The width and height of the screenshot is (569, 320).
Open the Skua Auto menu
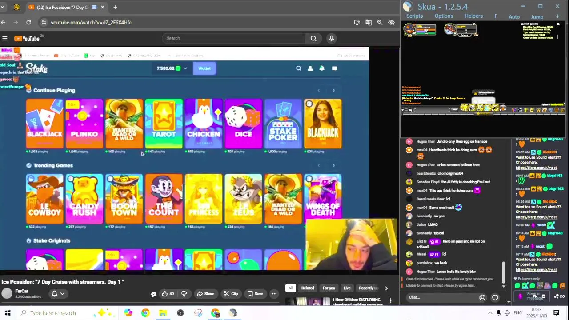point(514,16)
